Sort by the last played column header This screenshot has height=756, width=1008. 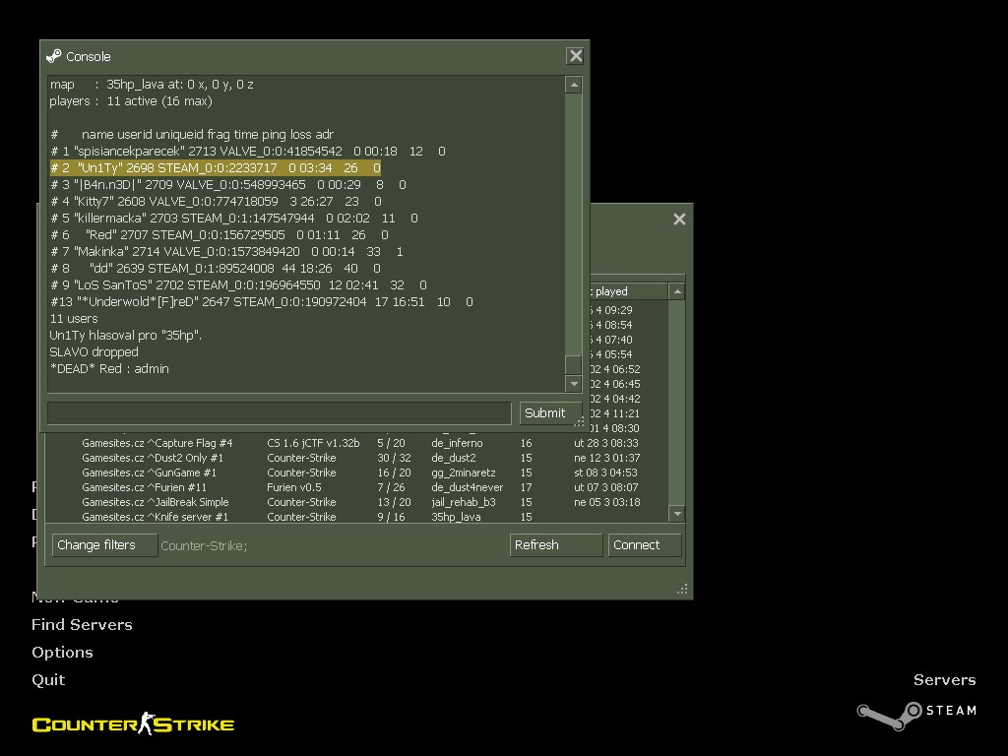[x=629, y=291]
